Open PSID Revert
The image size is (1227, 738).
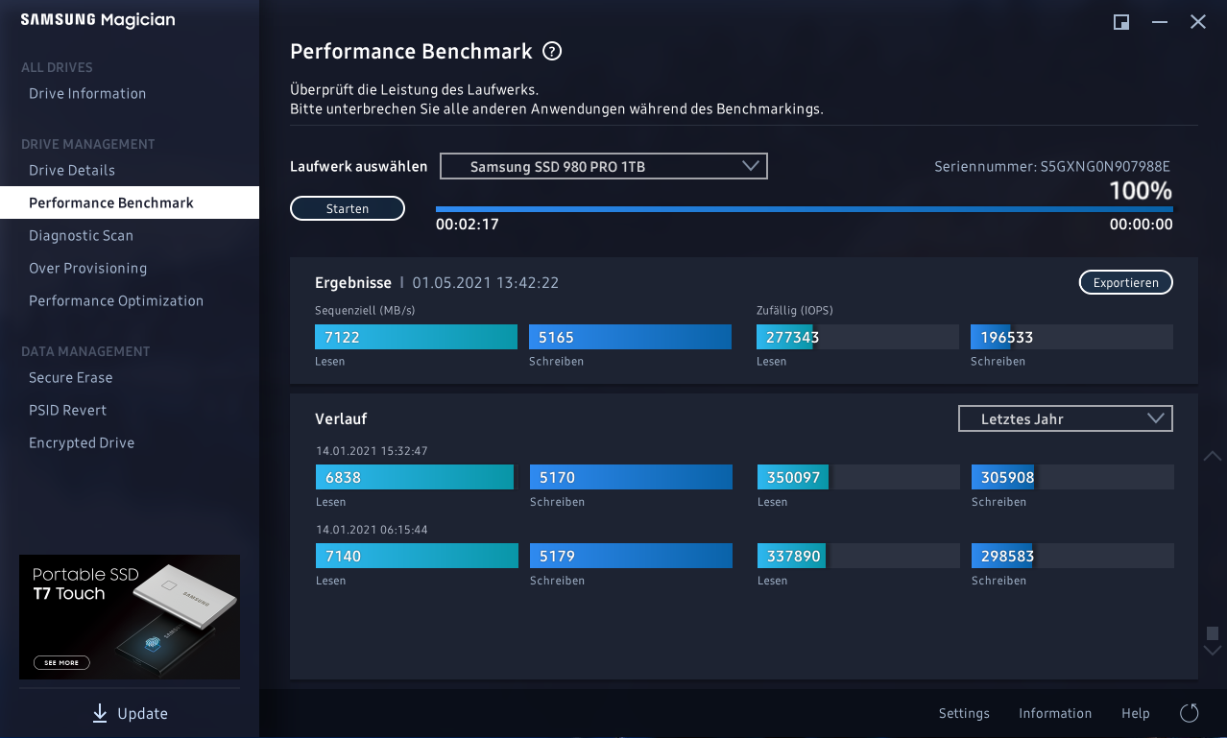(68, 410)
